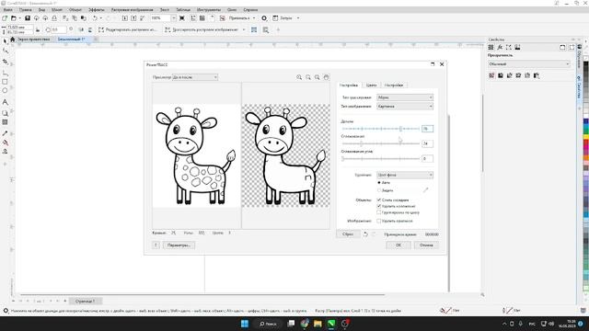Open the image type Картинка dropdown
589x331 pixels.
405,107
